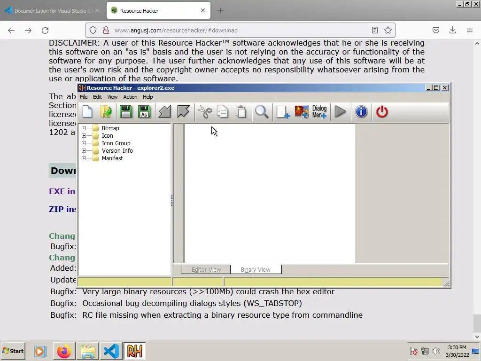Click the clipboard Paste icon
Screen dimensions: 481x361
coord(241,112)
